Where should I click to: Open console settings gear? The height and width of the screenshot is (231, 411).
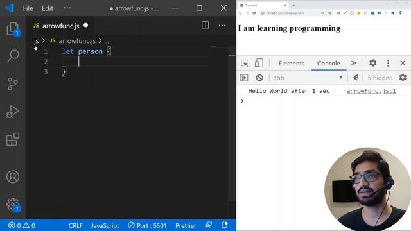[x=403, y=78]
